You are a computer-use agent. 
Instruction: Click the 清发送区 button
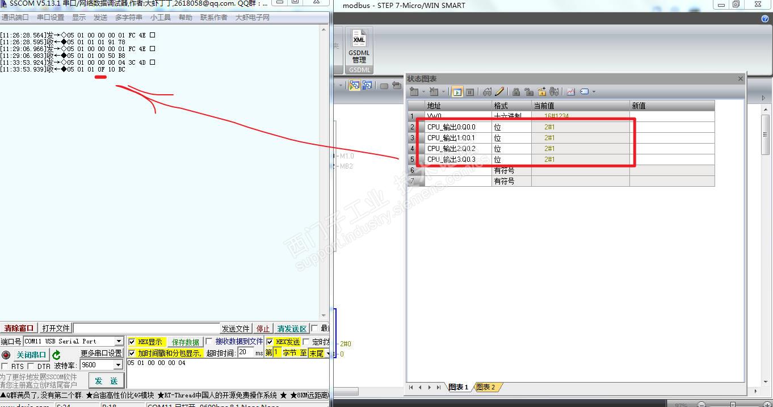click(292, 329)
